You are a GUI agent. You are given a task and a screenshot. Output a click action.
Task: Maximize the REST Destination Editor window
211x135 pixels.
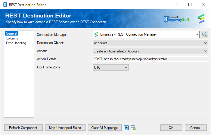pyautogui.click(x=190, y=5)
